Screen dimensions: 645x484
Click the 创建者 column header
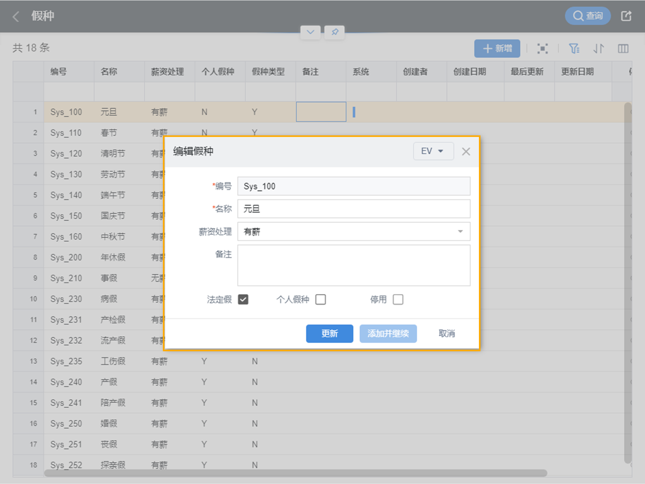(421, 72)
